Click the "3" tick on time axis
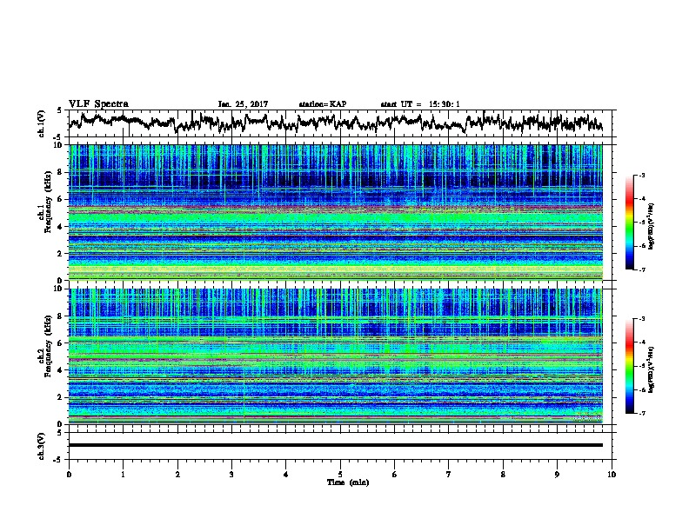689x532 pixels. [231, 475]
